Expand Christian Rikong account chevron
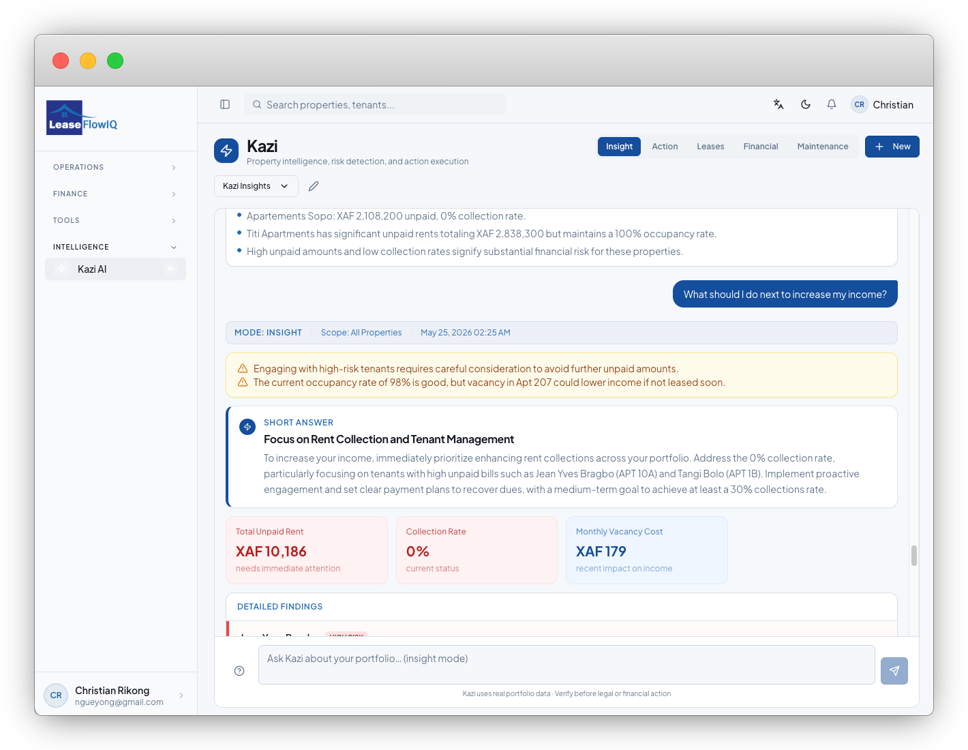968x750 pixels. coord(181,695)
